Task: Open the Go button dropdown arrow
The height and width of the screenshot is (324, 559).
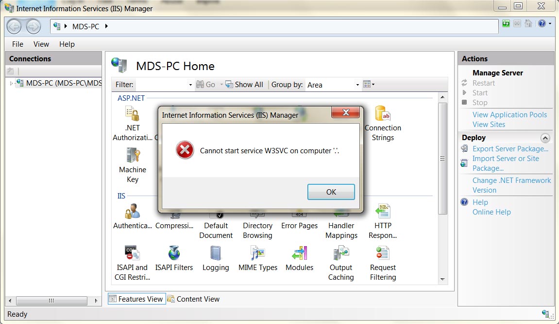Action: 221,85
